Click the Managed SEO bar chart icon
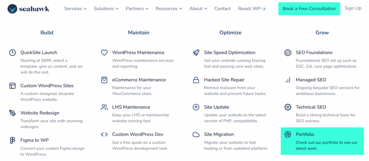 pos(288,80)
